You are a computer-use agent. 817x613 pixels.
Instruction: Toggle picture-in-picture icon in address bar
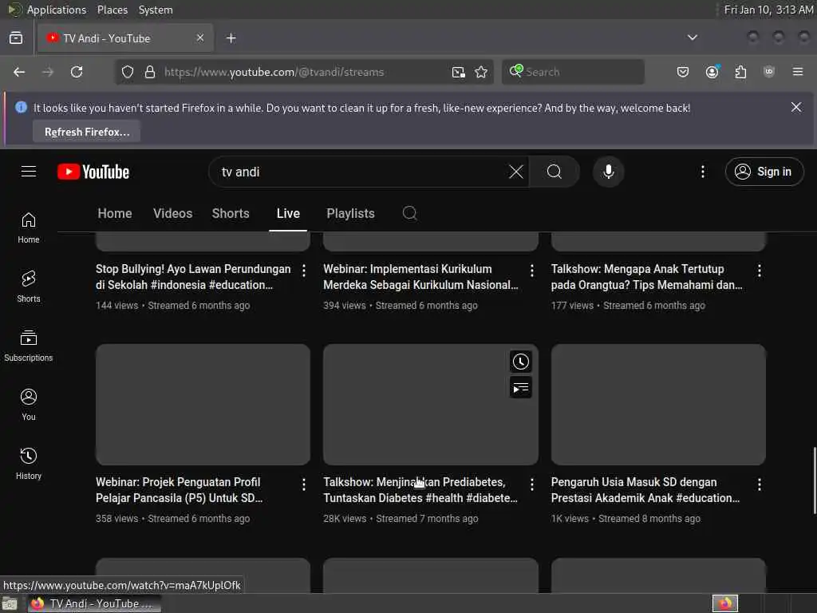pos(458,72)
